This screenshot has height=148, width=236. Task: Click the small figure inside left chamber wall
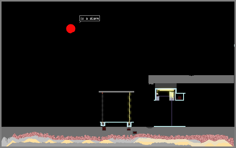tap(157, 94)
